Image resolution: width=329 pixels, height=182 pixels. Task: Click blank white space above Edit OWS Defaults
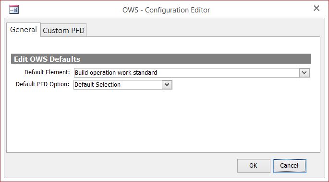(163, 45)
